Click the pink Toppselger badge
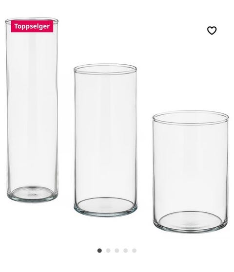Screen dimensions: 234x272 click(32, 26)
